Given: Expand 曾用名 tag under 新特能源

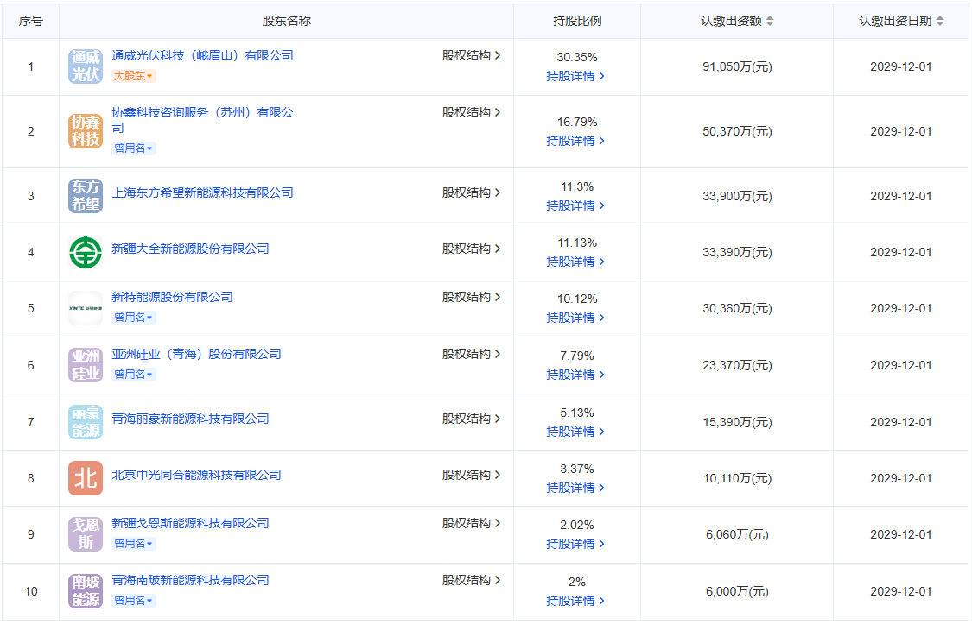Looking at the screenshot, I should pos(134,318).
